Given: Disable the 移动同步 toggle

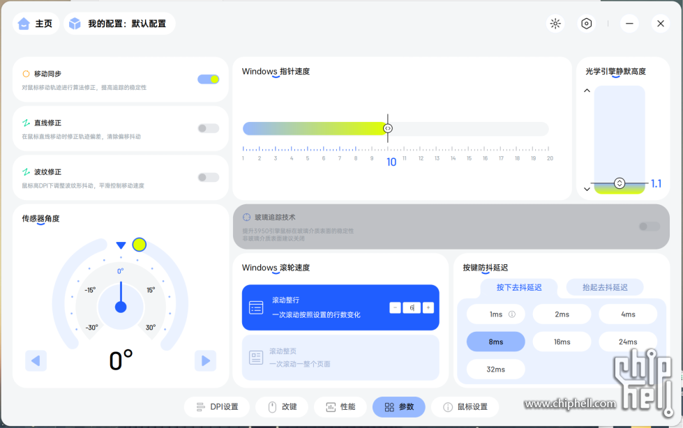Looking at the screenshot, I should point(208,79).
